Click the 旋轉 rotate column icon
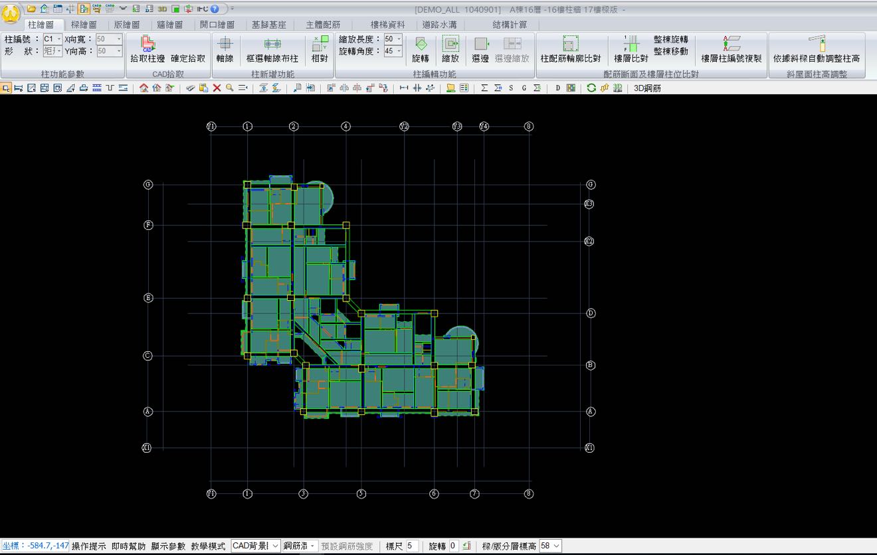The width and height of the screenshot is (877, 555). pyautogui.click(x=421, y=44)
